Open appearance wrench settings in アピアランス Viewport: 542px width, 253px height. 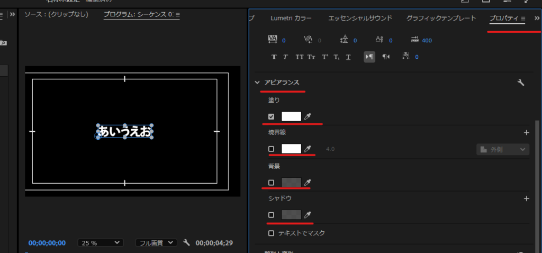click(520, 83)
